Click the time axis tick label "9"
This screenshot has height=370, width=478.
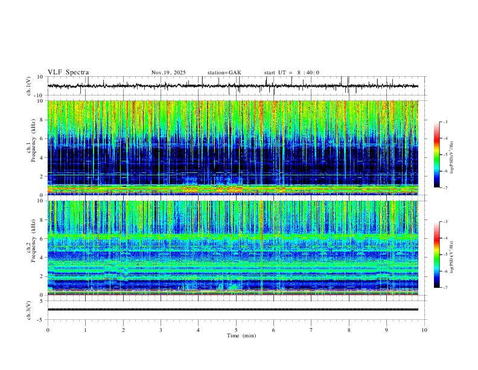(386, 330)
